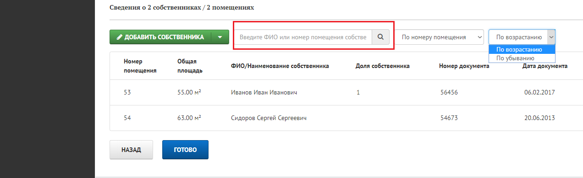Select the По возрастанию option in list
The height and width of the screenshot is (178, 583).
pyautogui.click(x=522, y=49)
